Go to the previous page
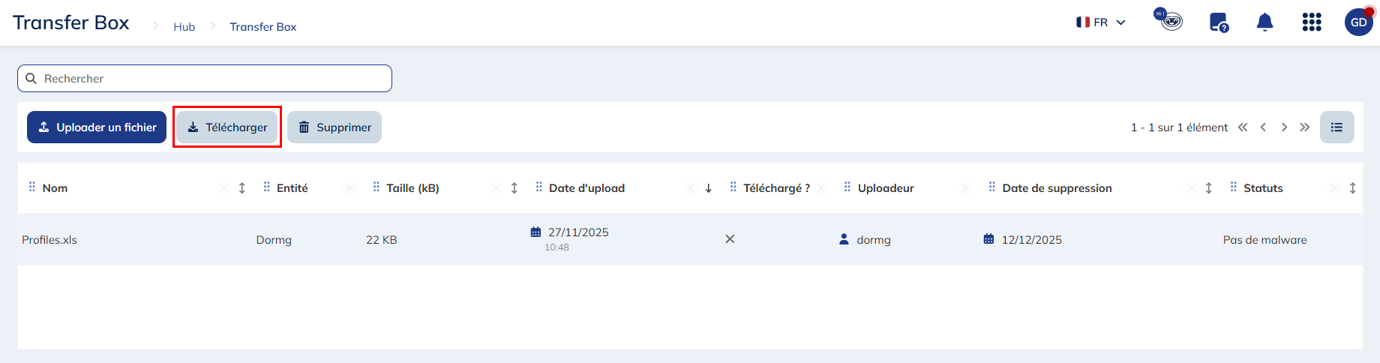1380x363 pixels. (x=1264, y=127)
